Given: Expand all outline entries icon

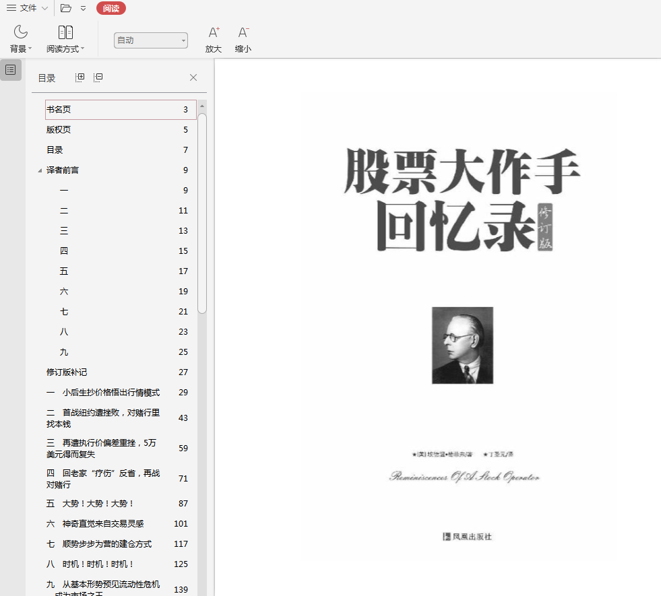Looking at the screenshot, I should pos(80,77).
